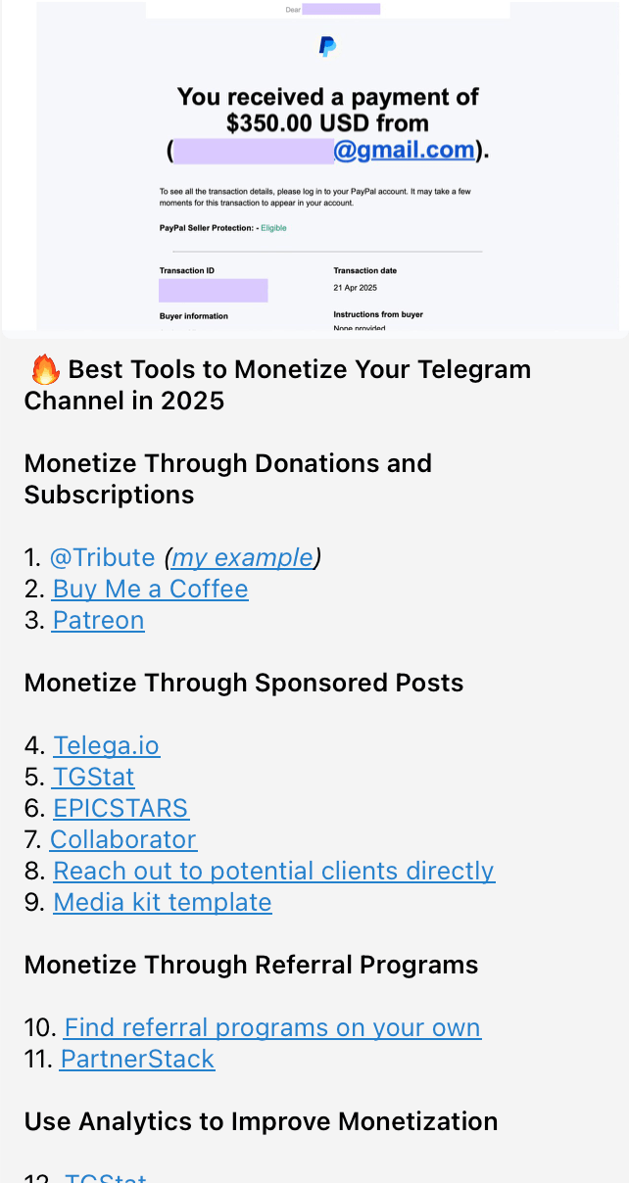Open the 'my example' link
629x1183 pixels.
pyautogui.click(x=242, y=558)
